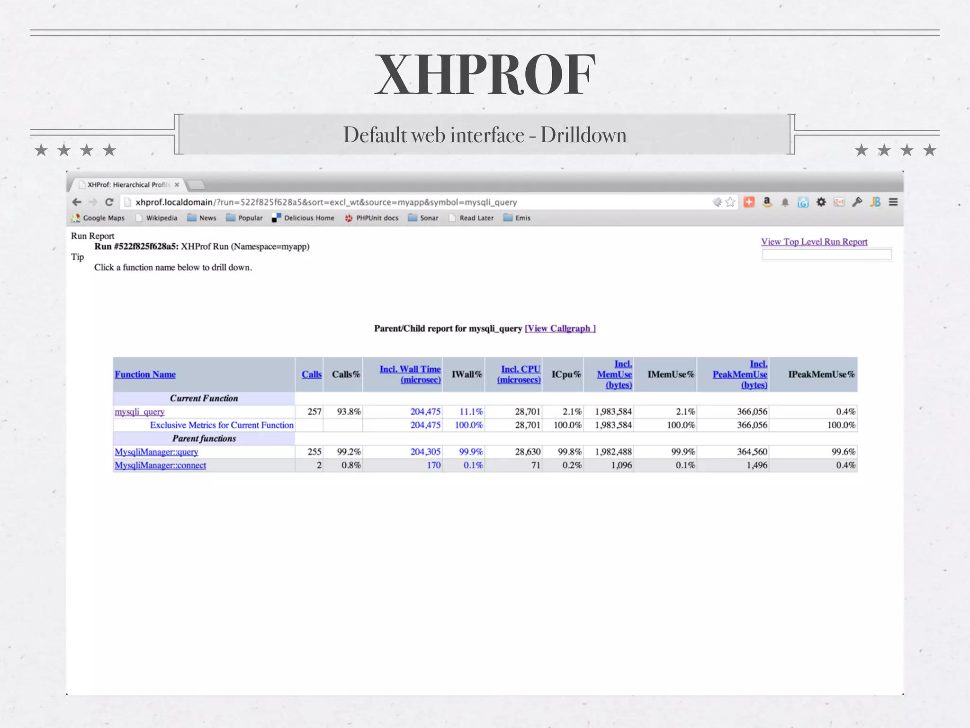Expand the Popular bookmarks folder

[244, 218]
